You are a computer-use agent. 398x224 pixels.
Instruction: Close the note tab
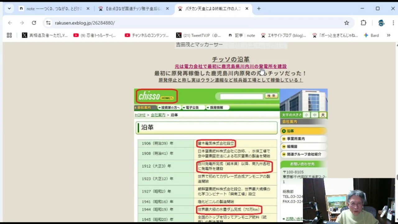pos(88,9)
